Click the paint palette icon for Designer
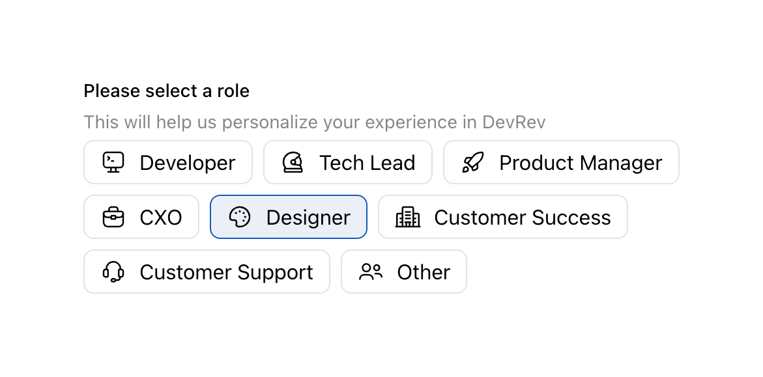 240,217
